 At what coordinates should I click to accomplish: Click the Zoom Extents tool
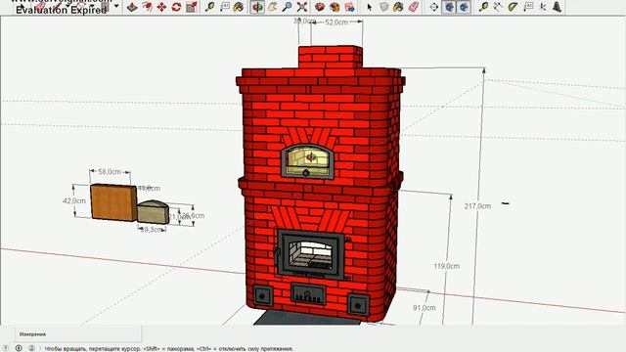click(302, 7)
